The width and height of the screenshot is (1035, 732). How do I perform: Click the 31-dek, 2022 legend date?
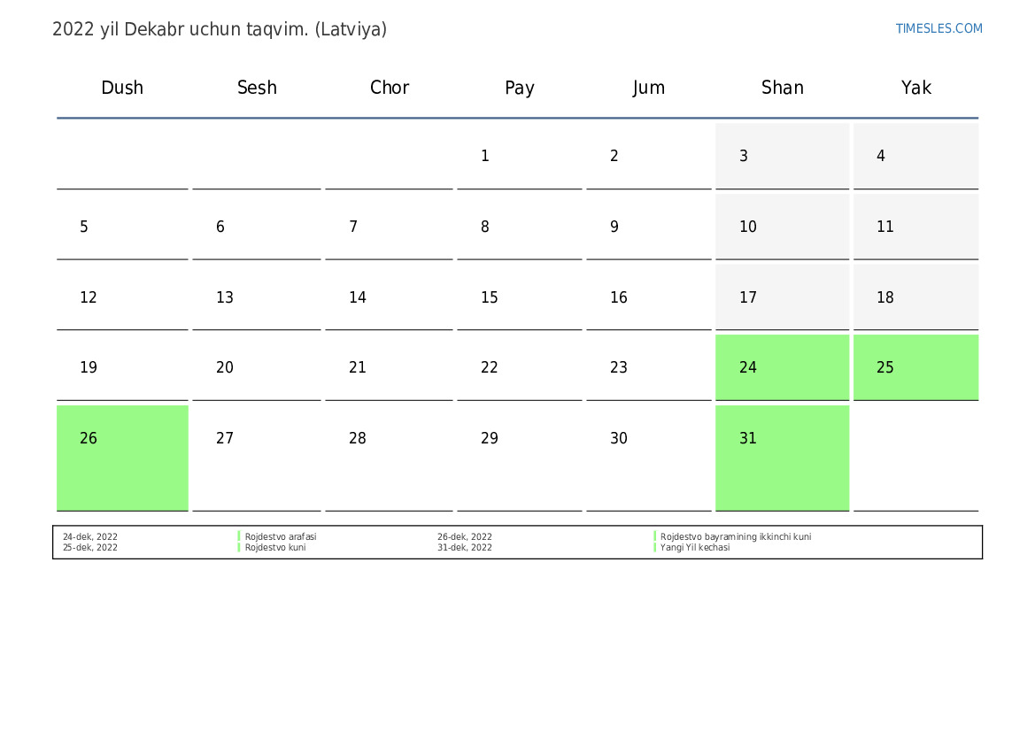[465, 548]
